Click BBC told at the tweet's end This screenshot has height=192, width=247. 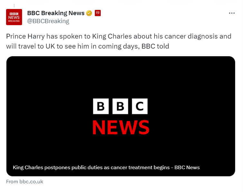pos(155,46)
